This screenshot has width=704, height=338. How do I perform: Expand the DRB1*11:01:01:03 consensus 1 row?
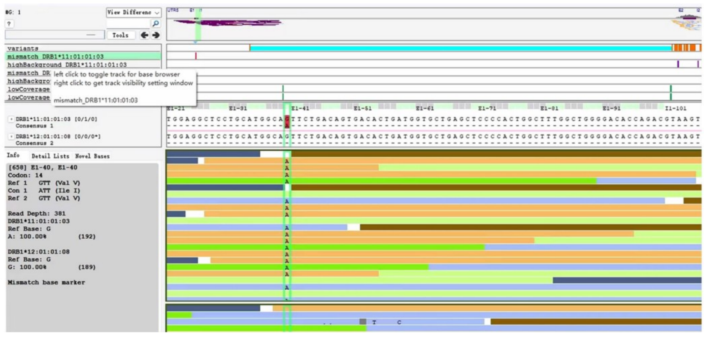coord(11,119)
